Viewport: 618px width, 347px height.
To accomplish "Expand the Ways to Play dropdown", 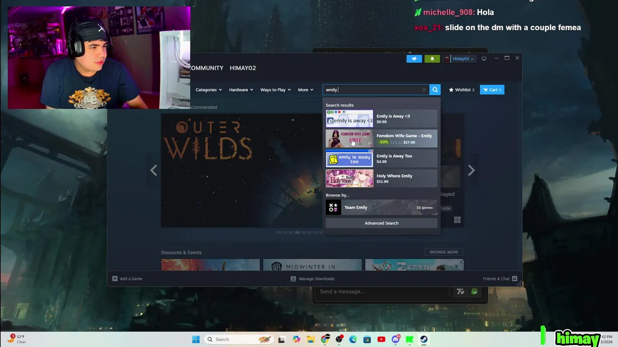I will point(275,90).
